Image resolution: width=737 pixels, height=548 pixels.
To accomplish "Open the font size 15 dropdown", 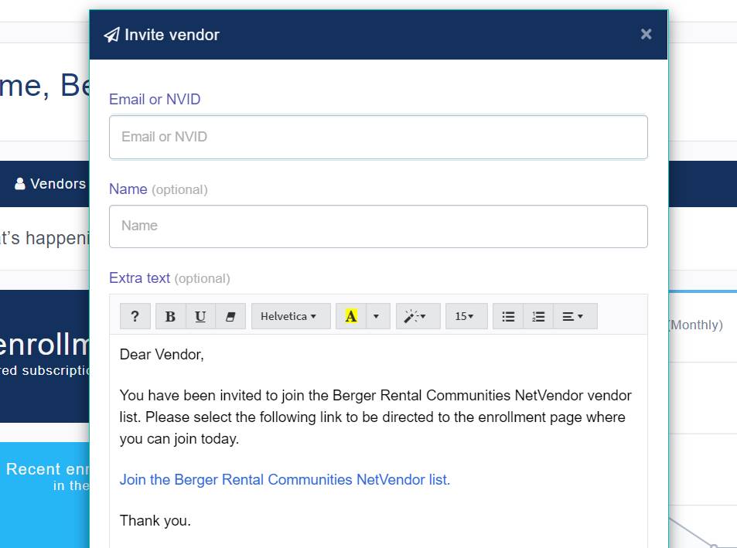I will (466, 316).
